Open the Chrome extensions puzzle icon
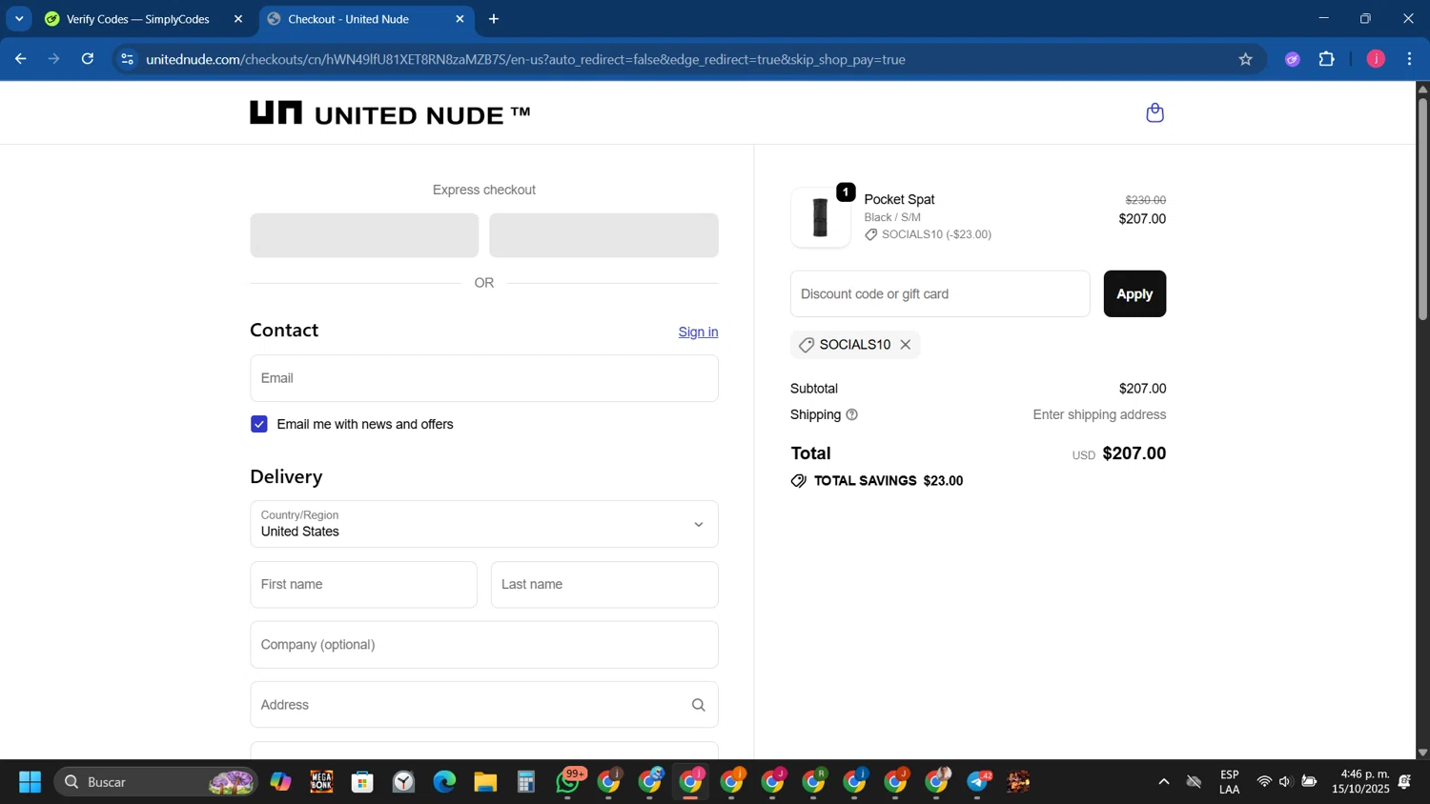This screenshot has width=1430, height=804. [1327, 59]
